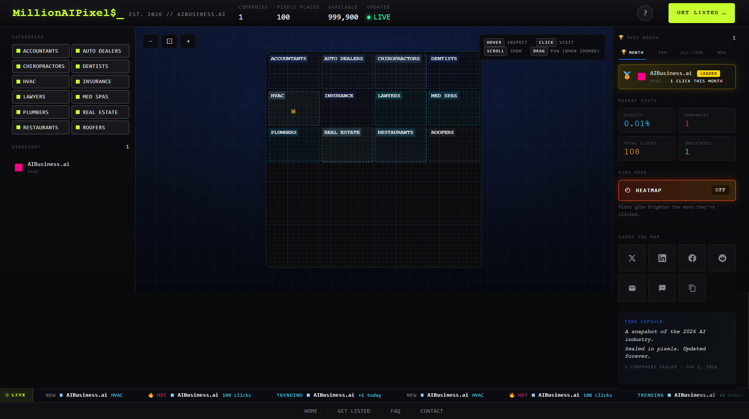Toggle the Insurance category filter
Screen dimensions: 749x419
(x=100, y=82)
